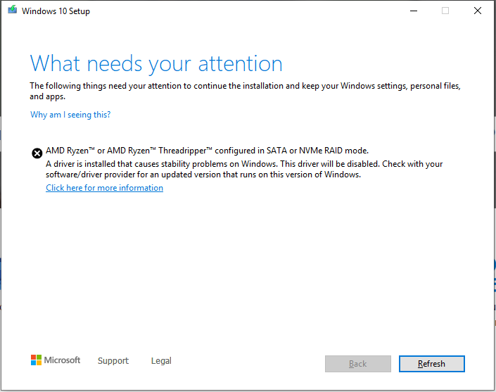Screen dimensions: 496x392
Task: Click the 'Windows 10 Setup' title text
Action: click(56, 11)
